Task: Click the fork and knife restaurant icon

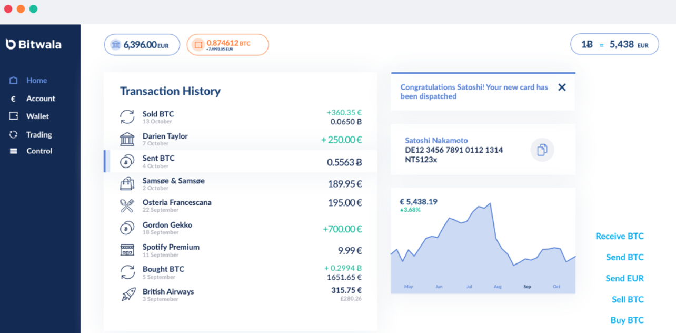Action: pyautogui.click(x=127, y=205)
